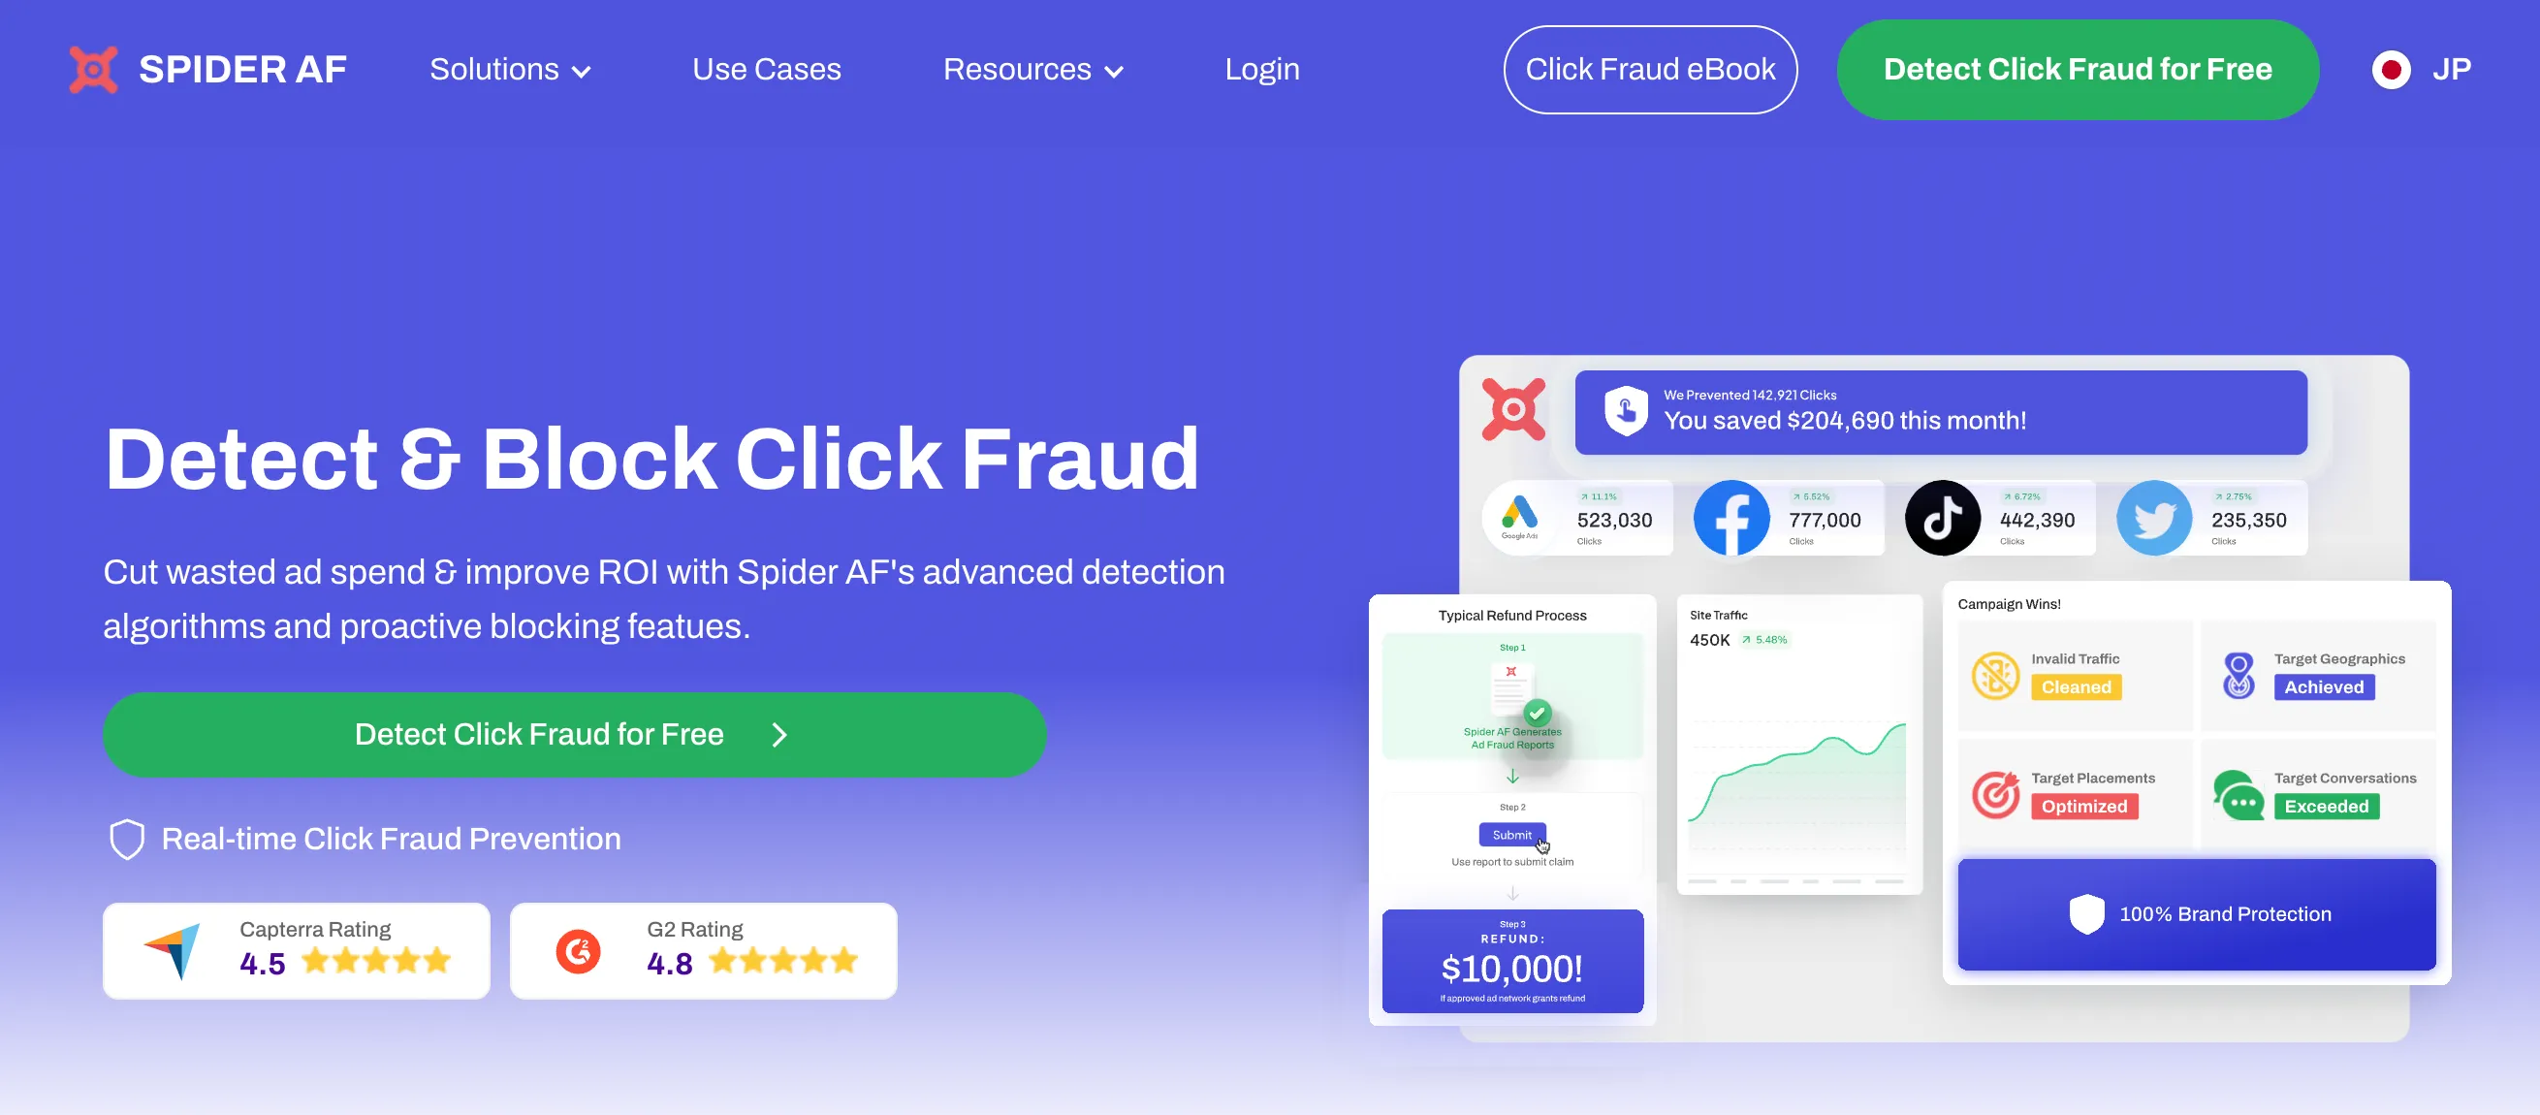Viewport: 2540px width, 1115px height.
Task: Click the Japan flag language icon
Action: coord(2390,70)
